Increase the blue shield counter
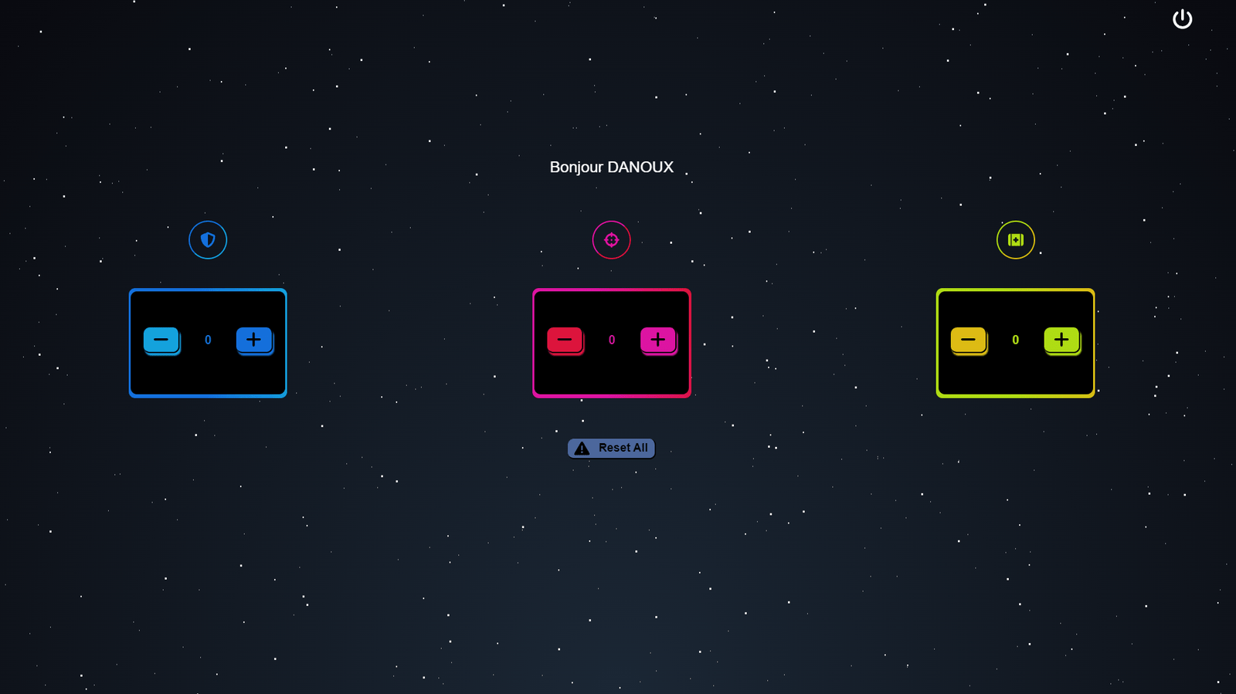 pos(254,340)
